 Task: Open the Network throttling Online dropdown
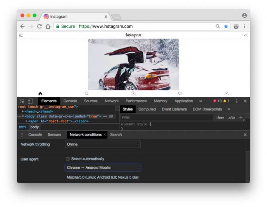tap(103, 144)
